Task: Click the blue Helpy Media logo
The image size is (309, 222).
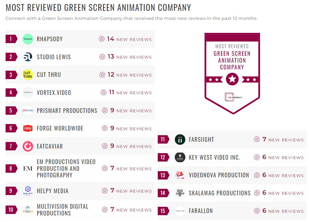Action: pyautogui.click(x=28, y=191)
